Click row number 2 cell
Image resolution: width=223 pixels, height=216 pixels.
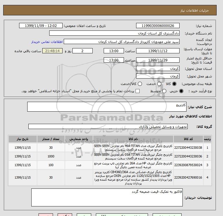click(207, 156)
